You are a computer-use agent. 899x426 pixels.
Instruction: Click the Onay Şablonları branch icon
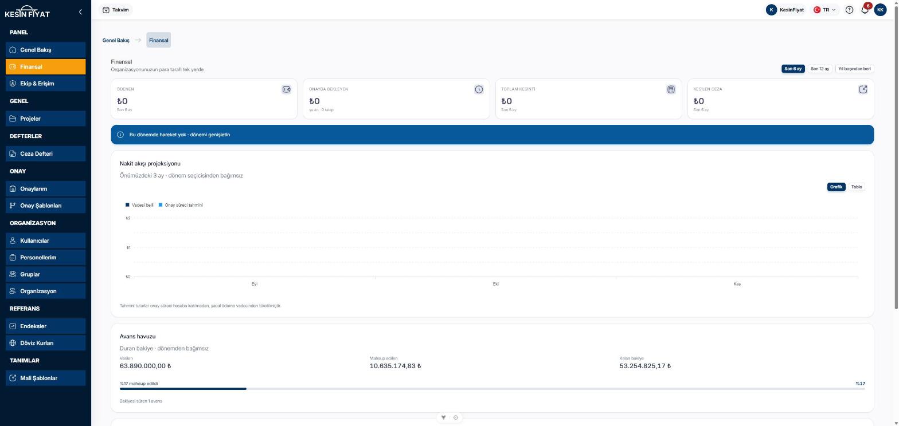click(13, 206)
